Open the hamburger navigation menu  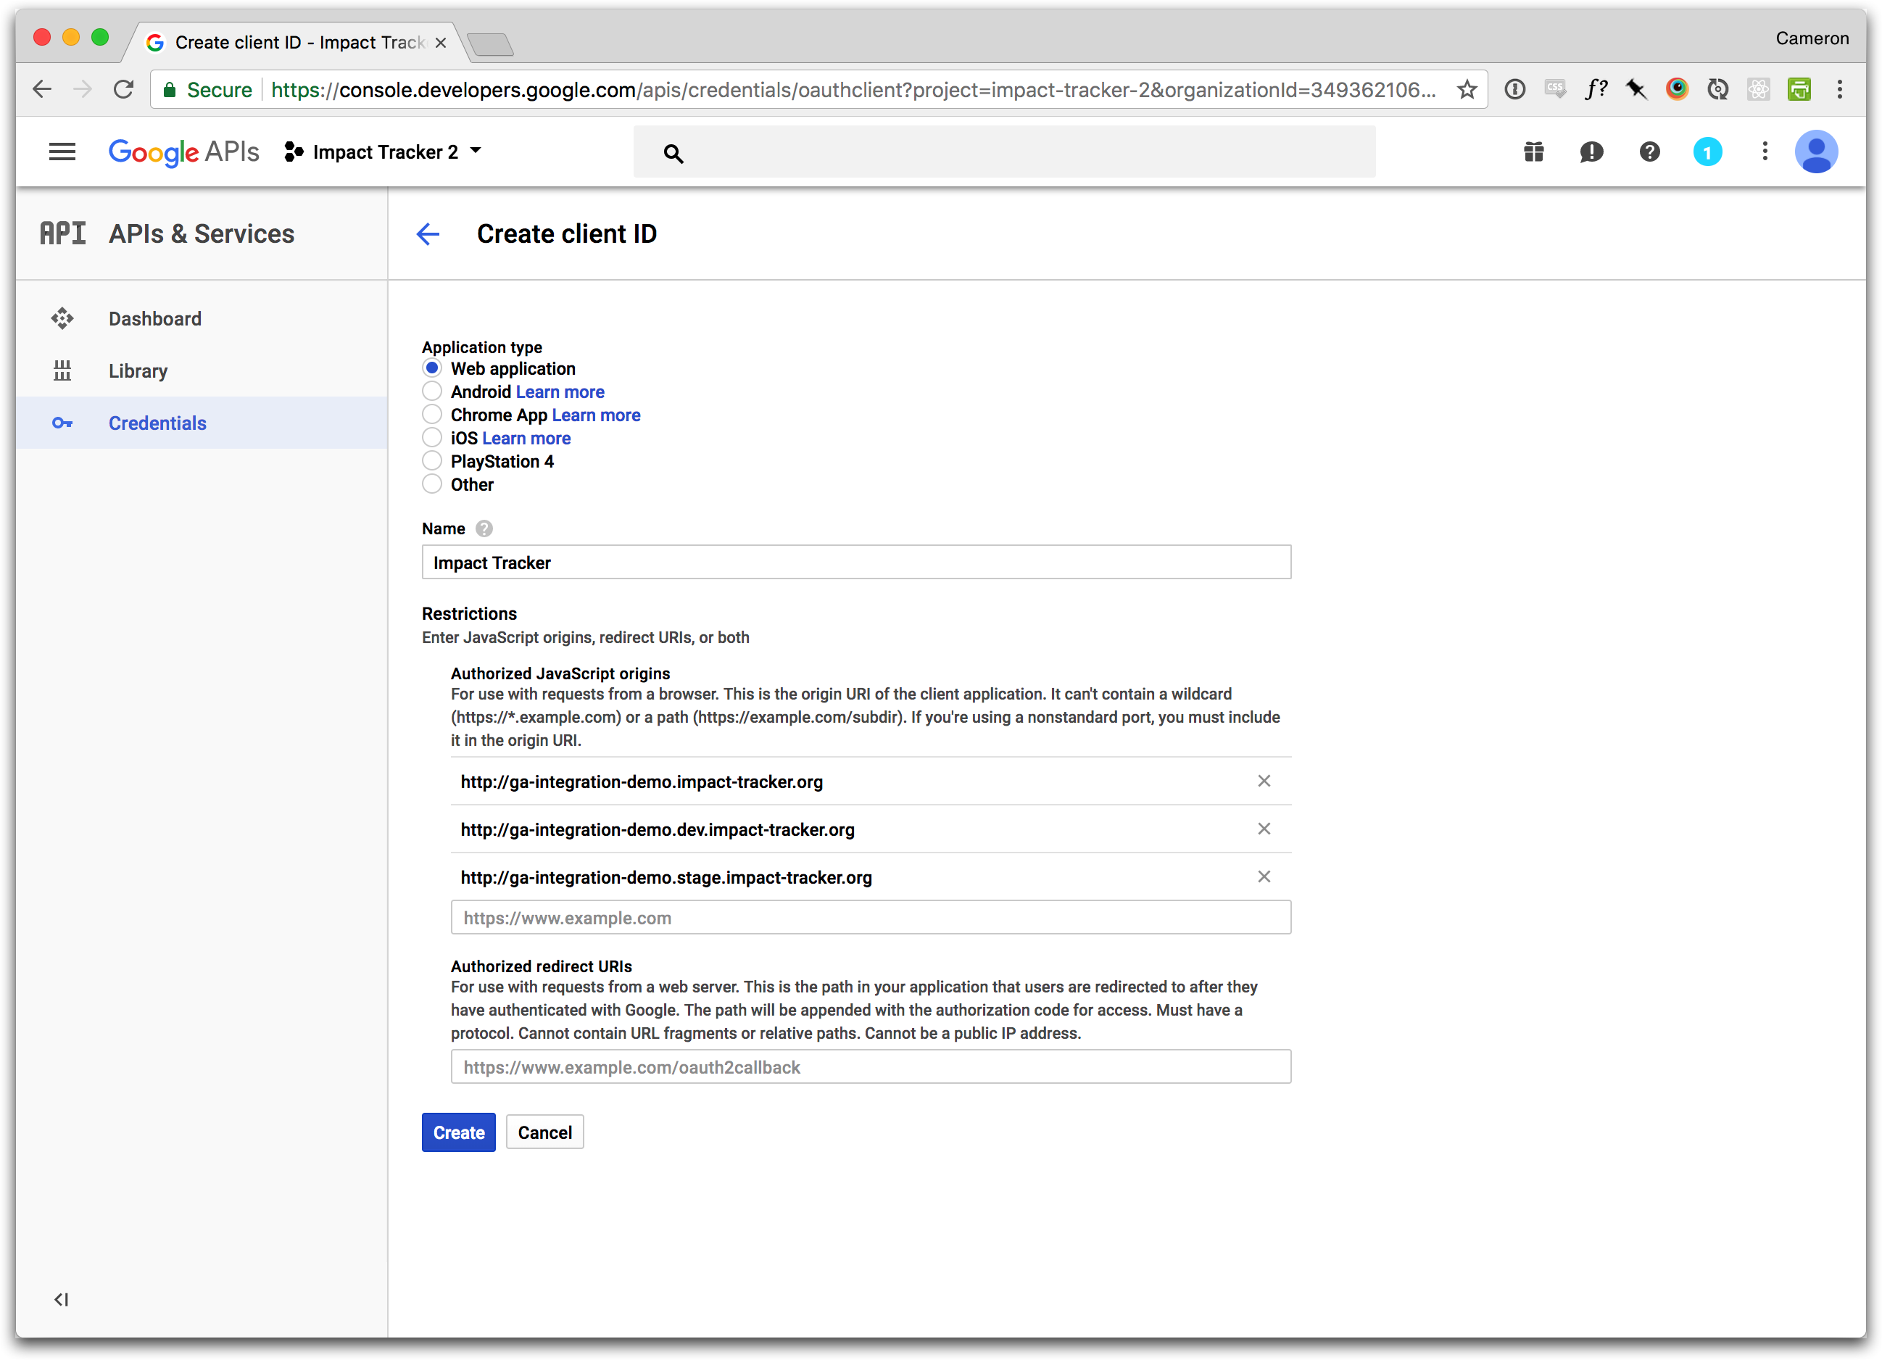tap(62, 152)
